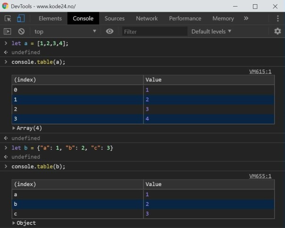Open console settings gear icon

pyautogui.click(x=277, y=31)
